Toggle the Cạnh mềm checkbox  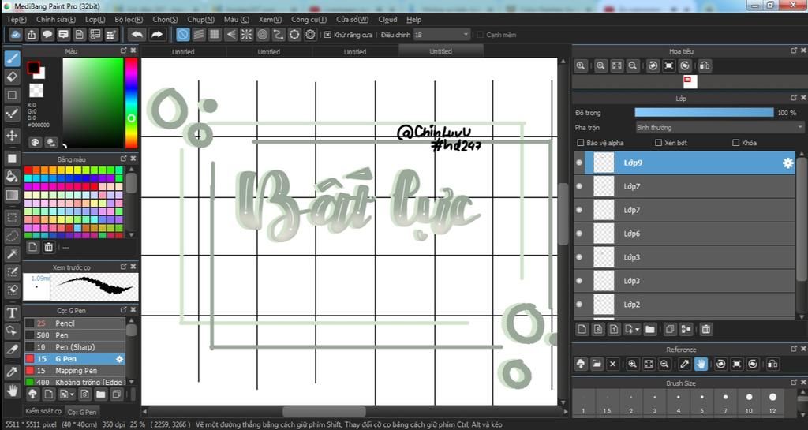pos(481,35)
